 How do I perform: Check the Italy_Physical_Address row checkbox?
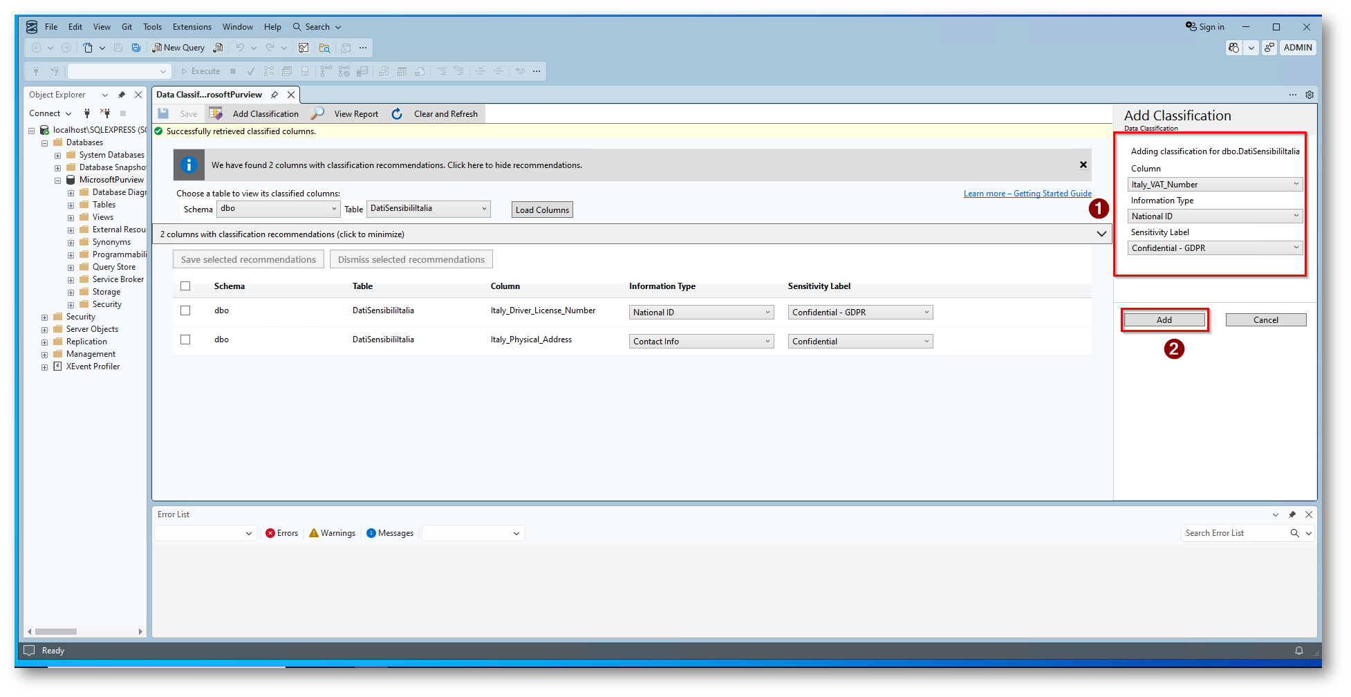pyautogui.click(x=185, y=340)
